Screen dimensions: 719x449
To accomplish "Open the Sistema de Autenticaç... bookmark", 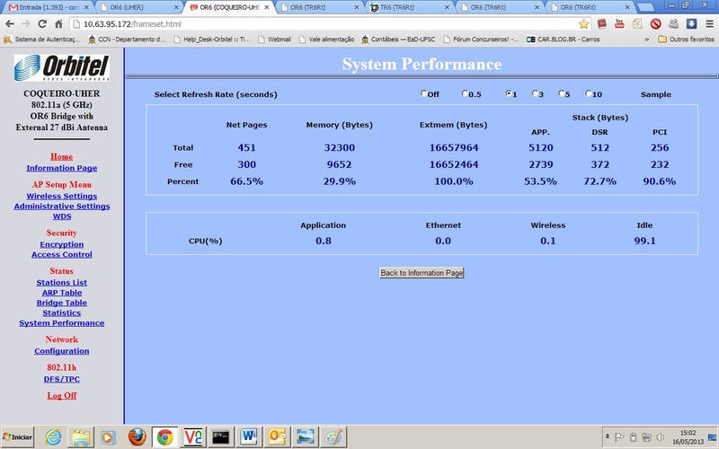I will coord(42,40).
